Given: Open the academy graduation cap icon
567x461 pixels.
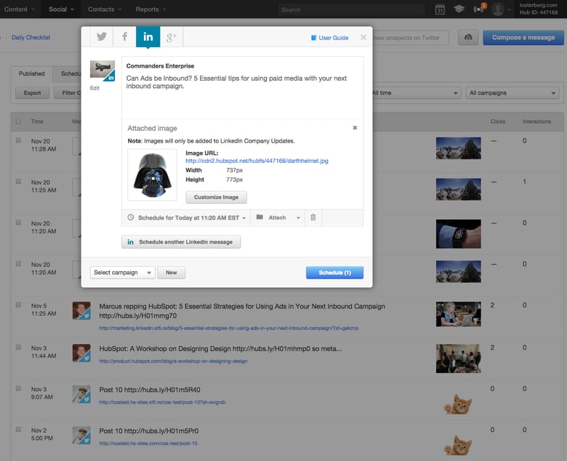Looking at the screenshot, I should click(459, 9).
